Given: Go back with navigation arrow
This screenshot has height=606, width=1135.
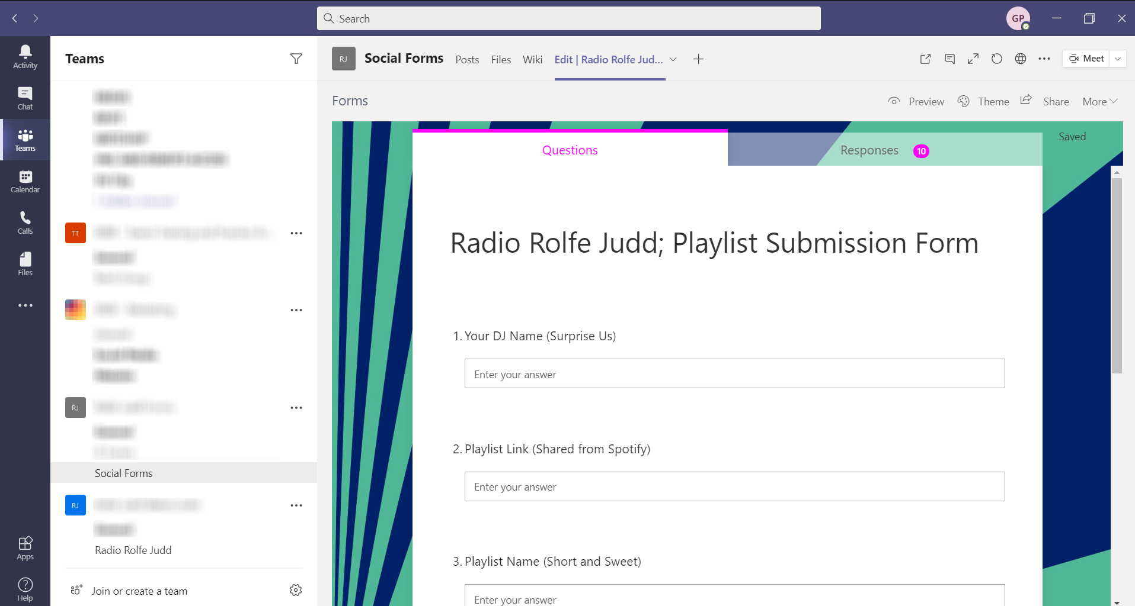Looking at the screenshot, I should (x=15, y=18).
